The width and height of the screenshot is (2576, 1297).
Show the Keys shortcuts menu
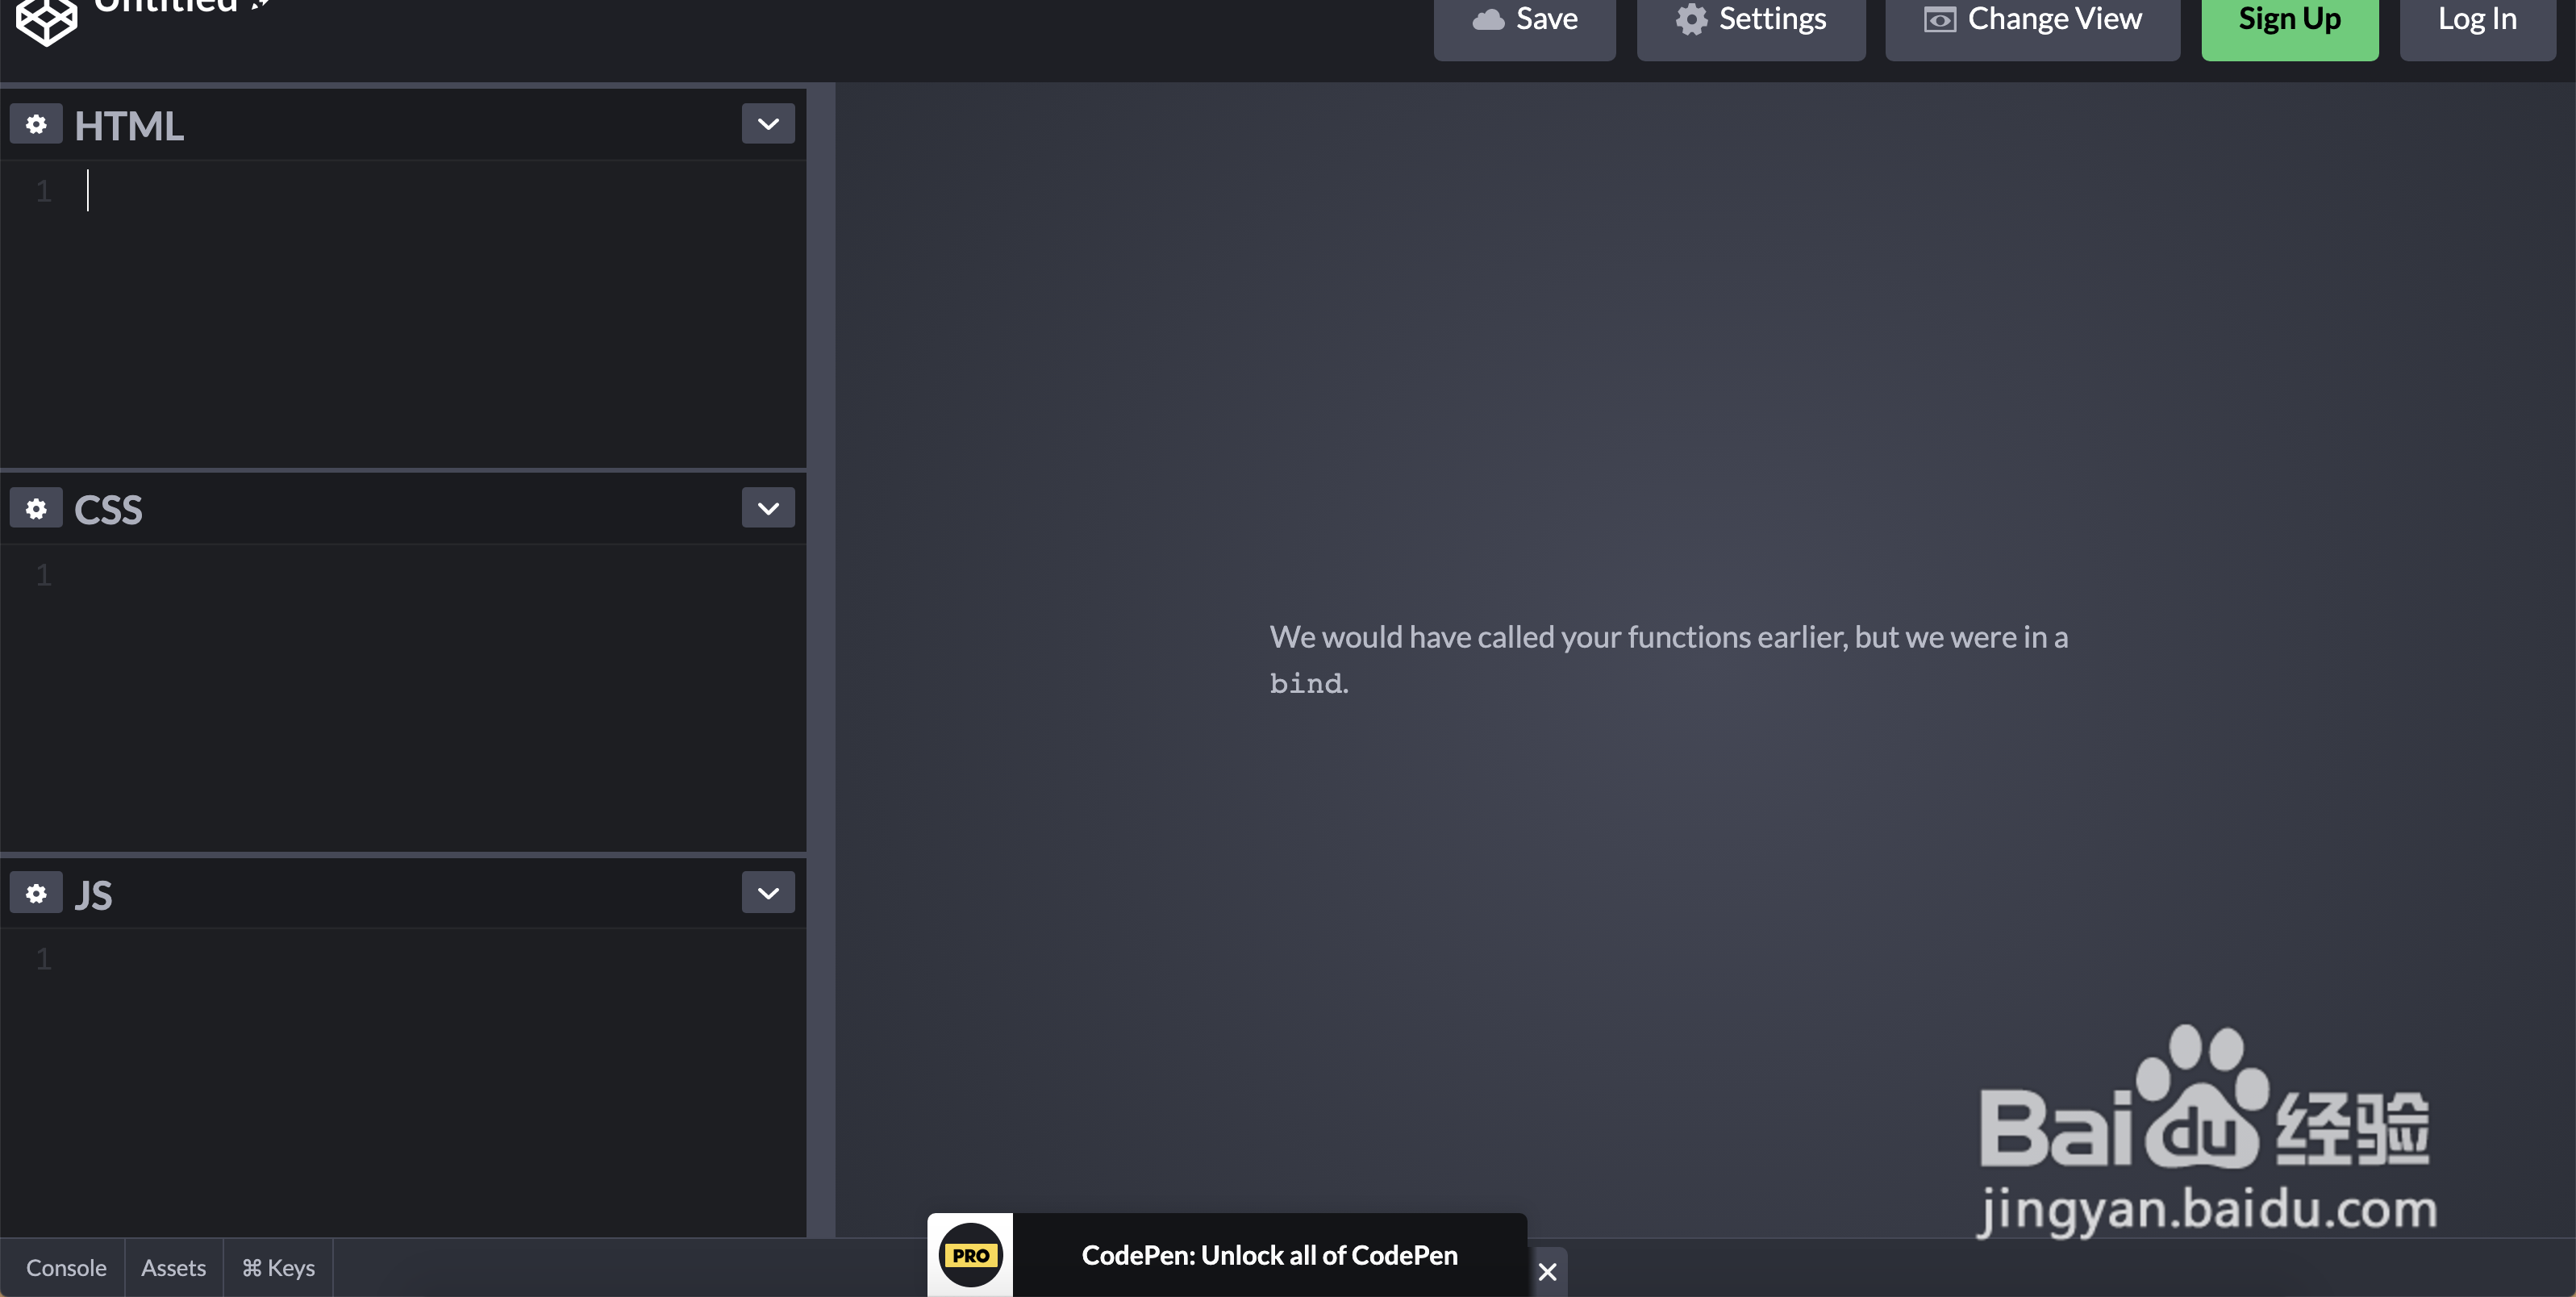278,1267
